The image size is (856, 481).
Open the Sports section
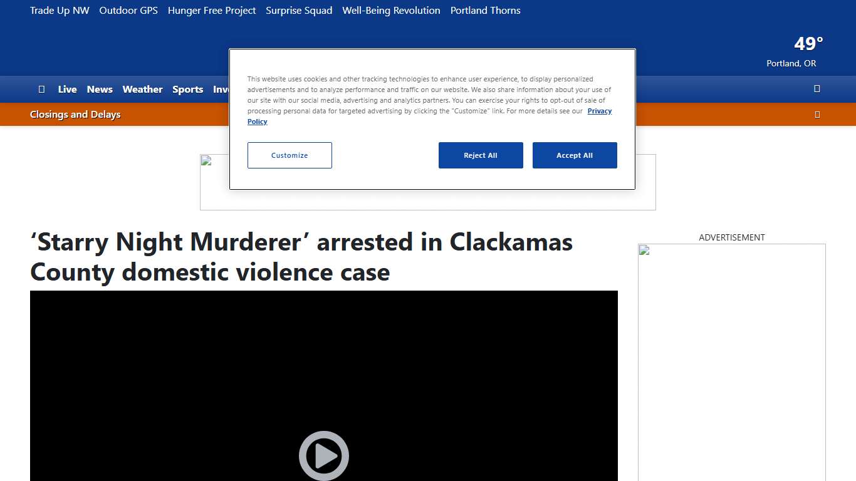click(x=187, y=89)
